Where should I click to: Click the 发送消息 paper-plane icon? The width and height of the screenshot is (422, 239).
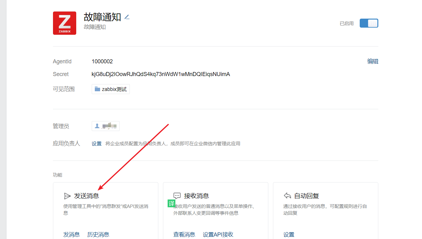point(68,196)
